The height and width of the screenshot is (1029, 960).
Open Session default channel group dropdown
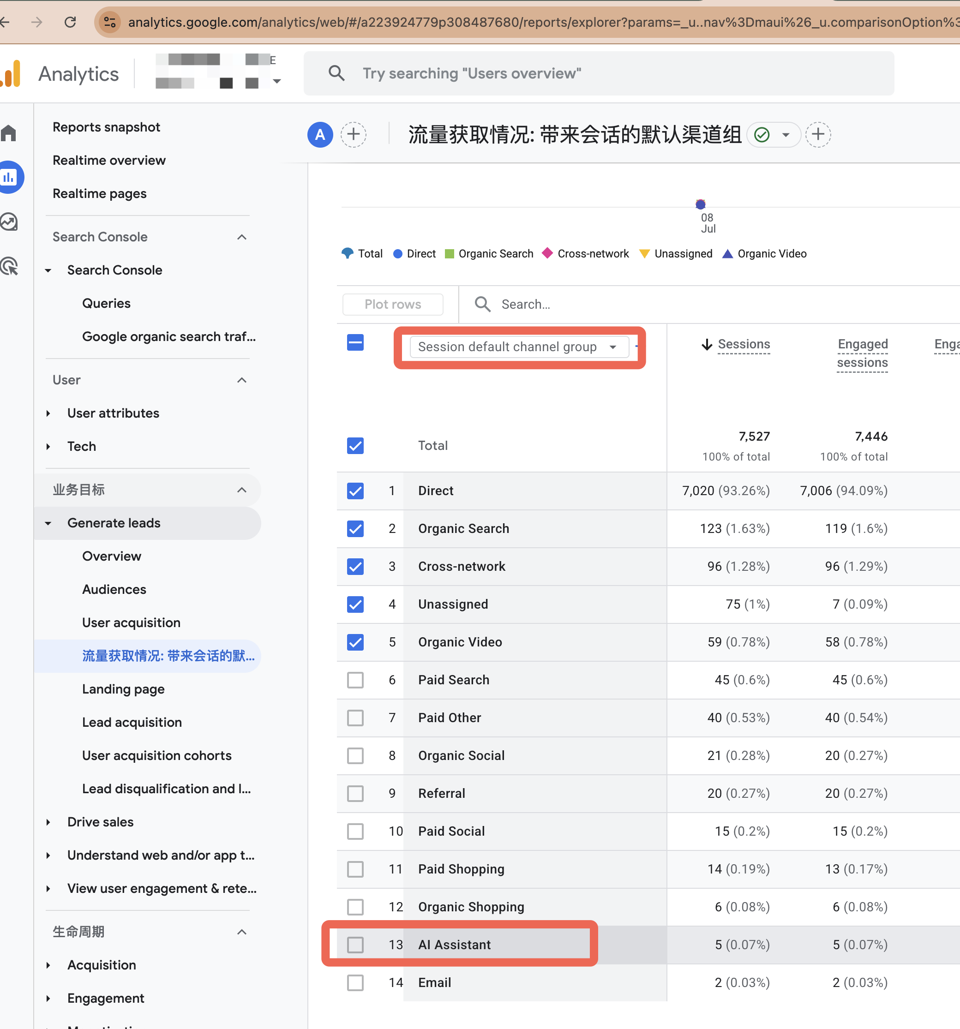point(519,347)
